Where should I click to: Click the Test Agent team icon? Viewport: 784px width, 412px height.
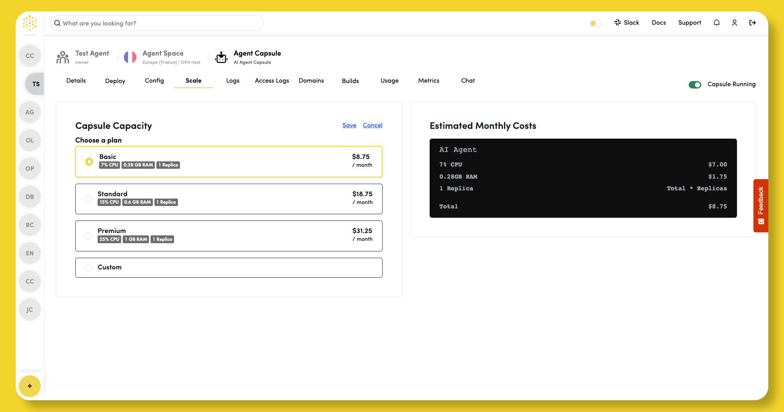pyautogui.click(x=63, y=58)
